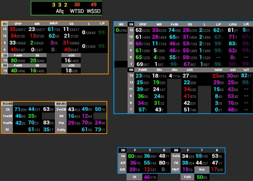Select the FvsXR row label
Screen dimensions: 253x181
[8, 116]
